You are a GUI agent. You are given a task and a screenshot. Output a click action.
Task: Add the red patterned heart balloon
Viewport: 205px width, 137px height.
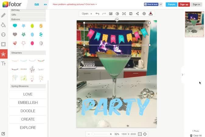(x=15, y=43)
